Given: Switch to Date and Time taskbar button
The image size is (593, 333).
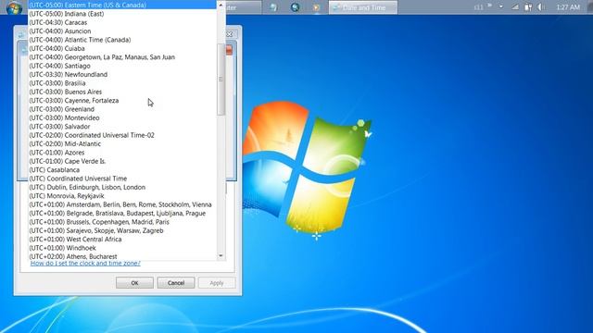Looking at the screenshot, I should [x=363, y=7].
